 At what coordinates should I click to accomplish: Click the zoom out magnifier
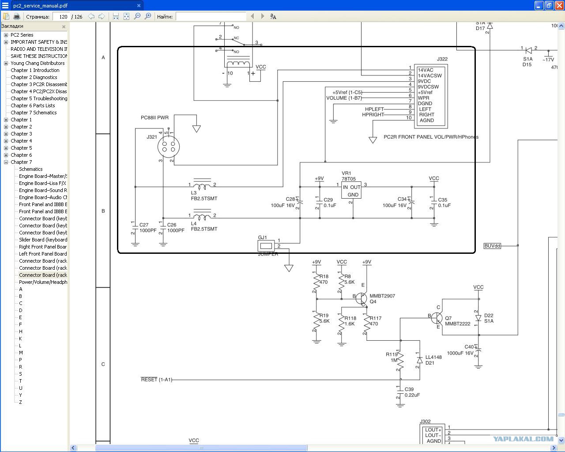137,16
